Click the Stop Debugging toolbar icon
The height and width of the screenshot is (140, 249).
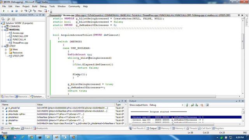coord(12,11)
